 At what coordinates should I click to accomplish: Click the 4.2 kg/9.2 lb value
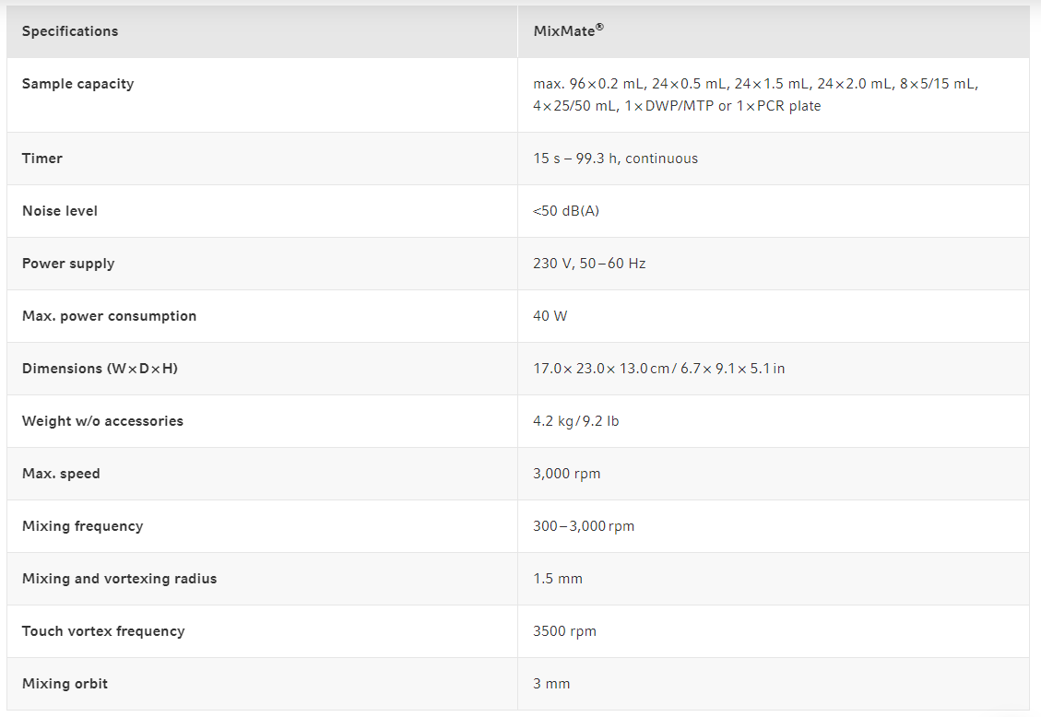pyautogui.click(x=576, y=421)
